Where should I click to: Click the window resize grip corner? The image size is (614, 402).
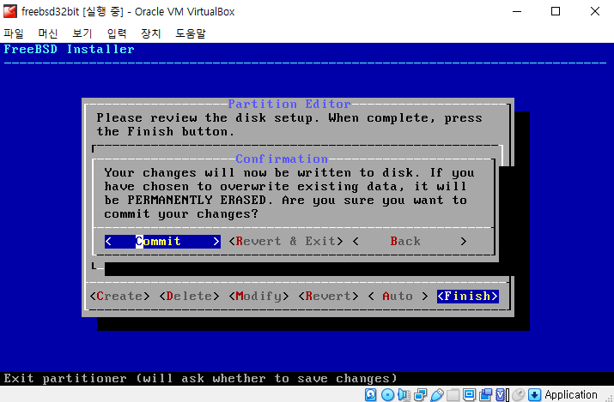point(609,398)
